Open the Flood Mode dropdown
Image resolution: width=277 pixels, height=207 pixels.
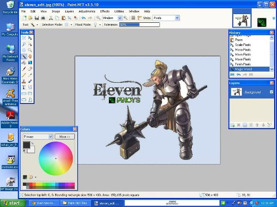[100, 25]
